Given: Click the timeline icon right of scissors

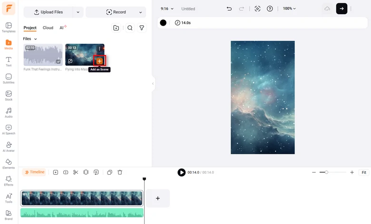Looking at the screenshot, I should pos(86,172).
